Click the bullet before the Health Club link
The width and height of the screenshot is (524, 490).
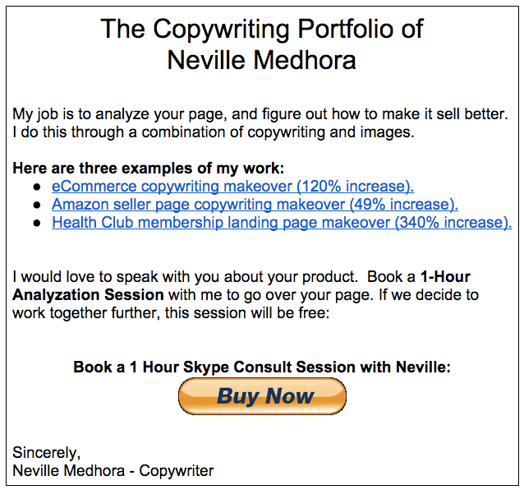pos(37,223)
